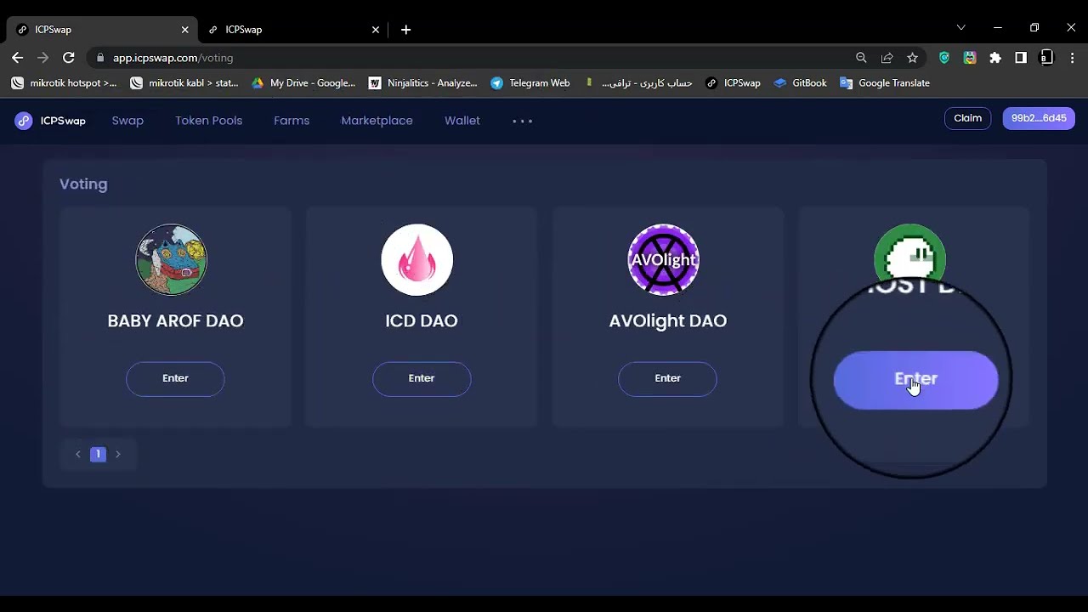This screenshot has height=612, width=1088.
Task: Open the Extensions puzzle icon
Action: point(995,58)
